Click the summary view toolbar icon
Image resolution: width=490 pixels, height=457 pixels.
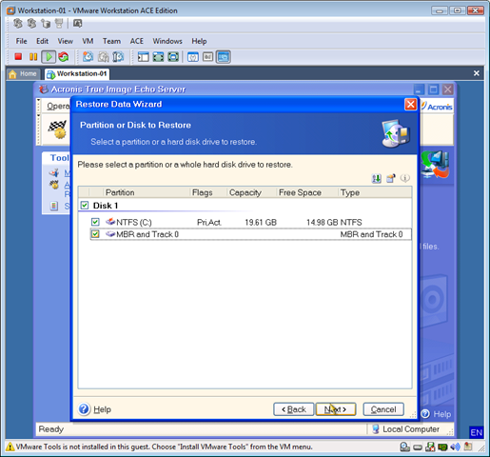[x=193, y=57]
